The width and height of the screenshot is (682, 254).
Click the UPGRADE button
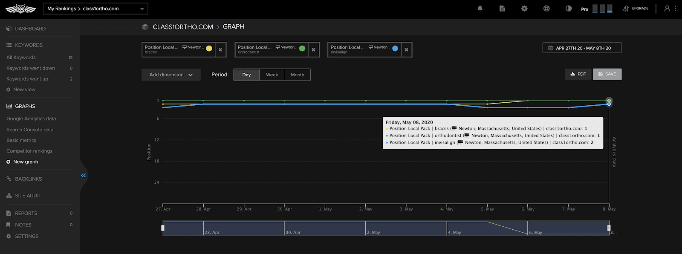tap(636, 9)
